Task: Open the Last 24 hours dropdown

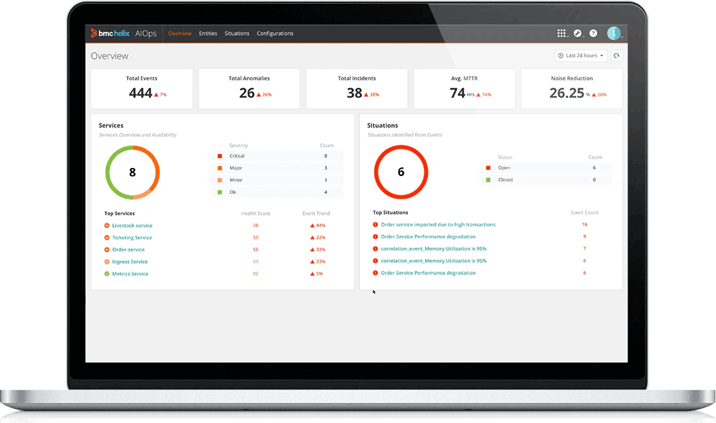Action: 581,55
